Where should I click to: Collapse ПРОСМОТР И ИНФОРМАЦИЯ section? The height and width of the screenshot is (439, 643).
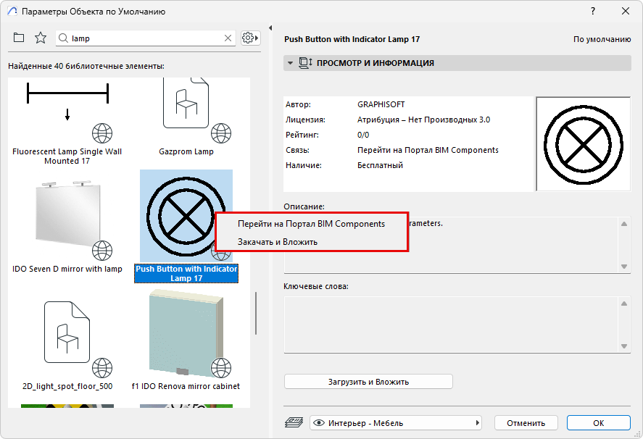[x=291, y=63]
